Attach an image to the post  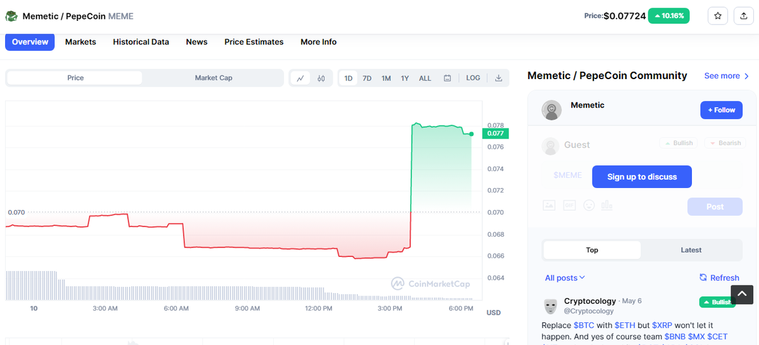(x=549, y=205)
